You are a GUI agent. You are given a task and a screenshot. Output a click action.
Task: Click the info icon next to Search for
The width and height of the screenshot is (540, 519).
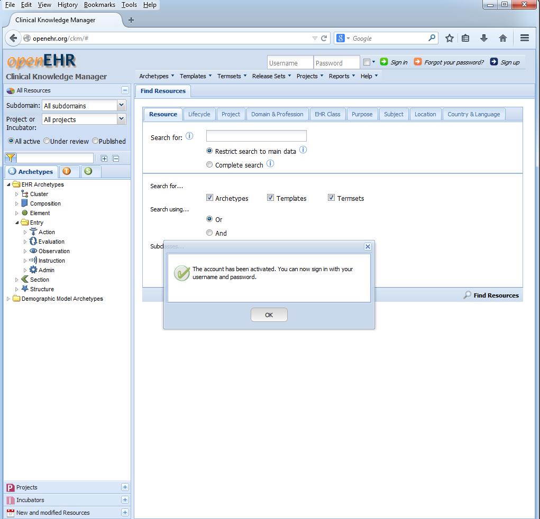(189, 136)
